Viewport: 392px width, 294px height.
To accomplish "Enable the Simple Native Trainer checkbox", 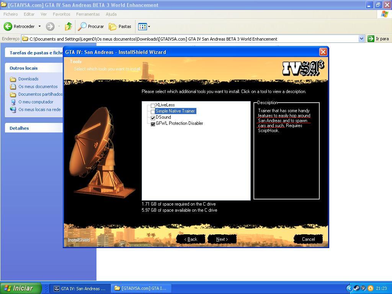I will pyautogui.click(x=153, y=112).
